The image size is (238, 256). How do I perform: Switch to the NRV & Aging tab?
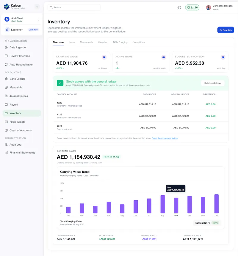(x=120, y=42)
